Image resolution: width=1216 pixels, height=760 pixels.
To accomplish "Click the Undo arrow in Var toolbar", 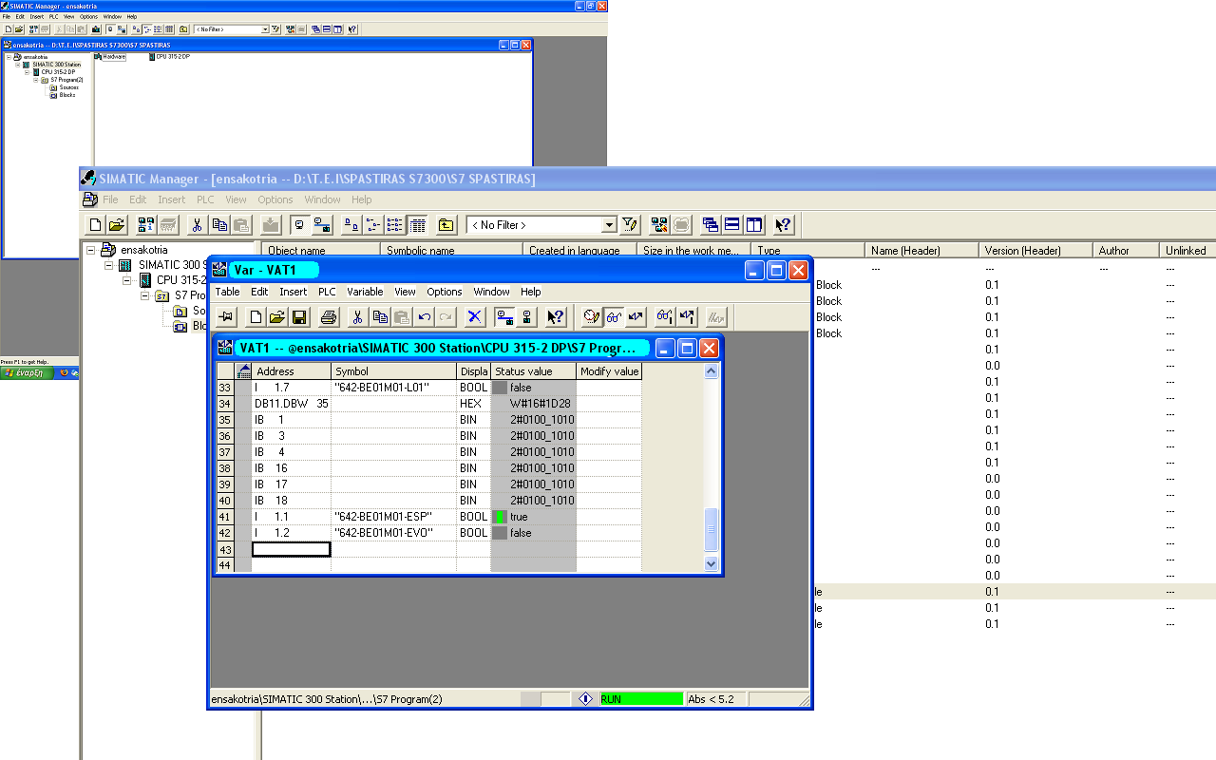I will 424,316.
